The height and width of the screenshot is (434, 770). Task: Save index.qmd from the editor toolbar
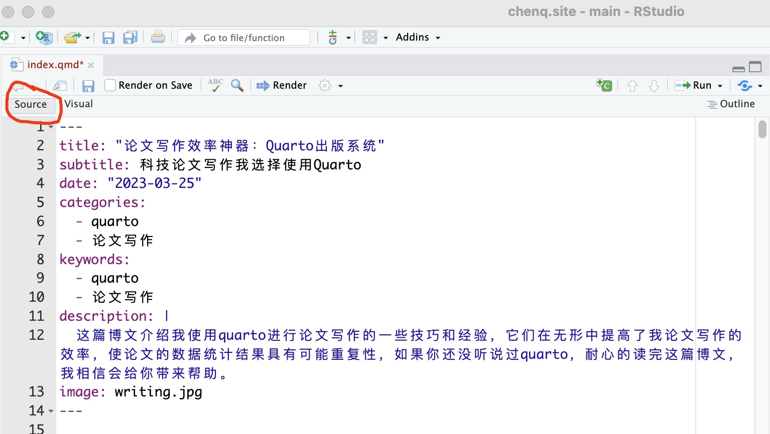coord(88,86)
